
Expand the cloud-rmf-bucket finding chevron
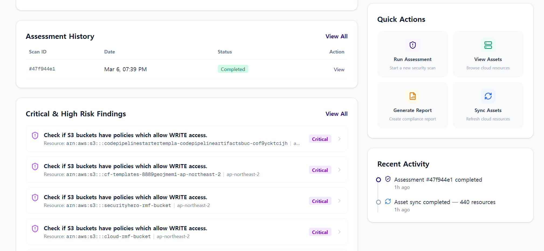(x=339, y=232)
